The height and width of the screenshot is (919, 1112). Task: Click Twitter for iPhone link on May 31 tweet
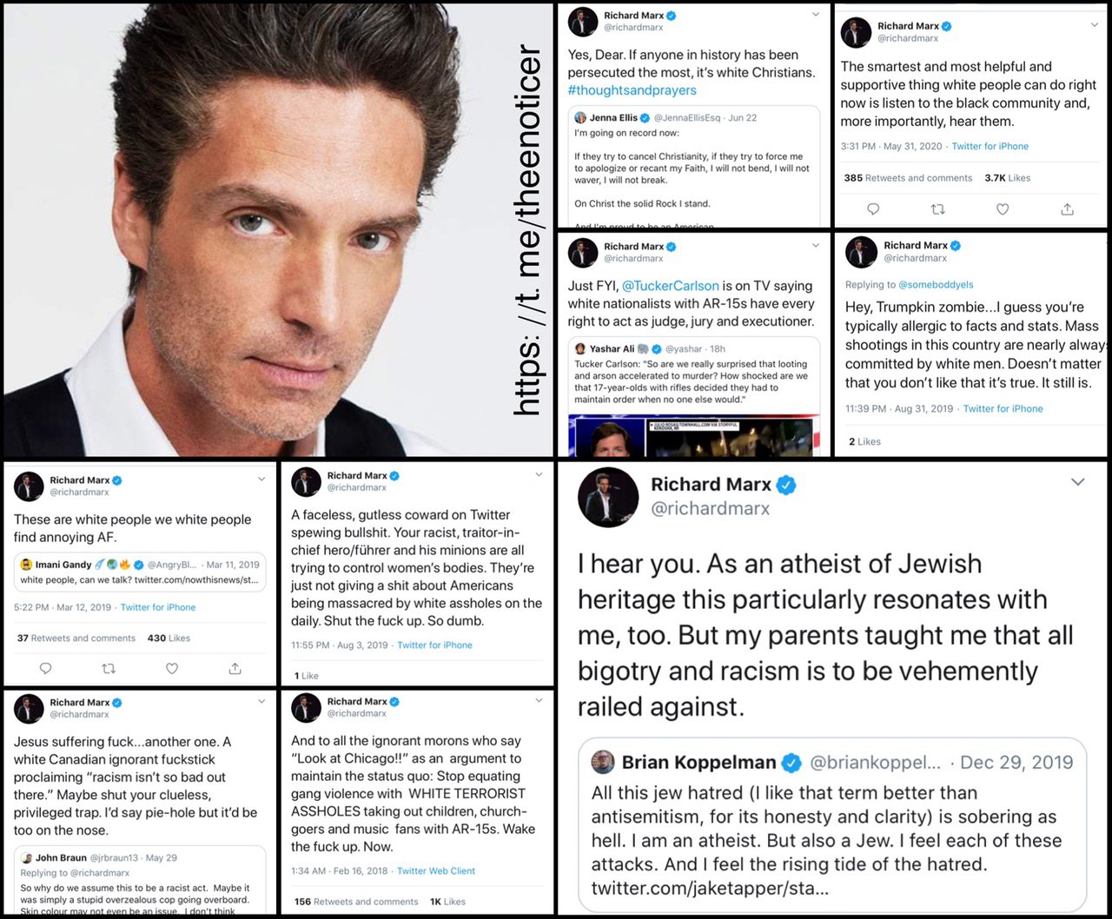990,146
